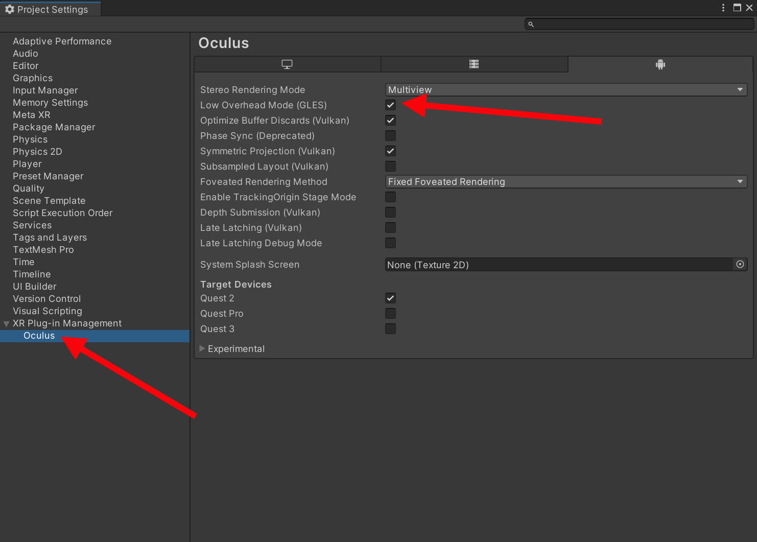This screenshot has height=542, width=757.
Task: Toggle Optimize Buffer Discards (Vulkan) checkbox
Action: tap(391, 121)
